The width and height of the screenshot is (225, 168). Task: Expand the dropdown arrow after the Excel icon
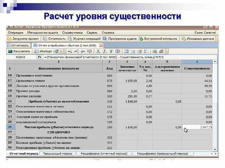tap(61, 51)
